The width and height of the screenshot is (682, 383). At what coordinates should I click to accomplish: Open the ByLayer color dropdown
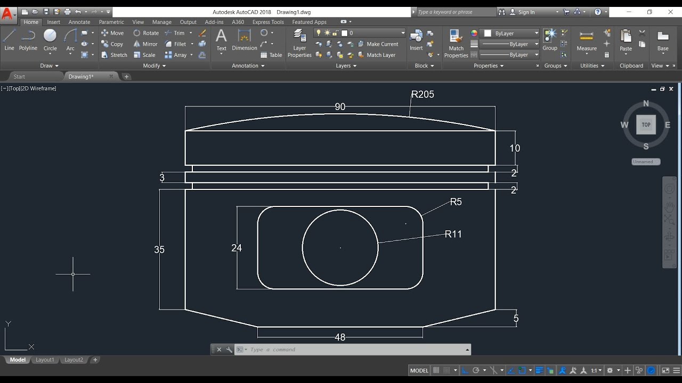click(x=509, y=34)
